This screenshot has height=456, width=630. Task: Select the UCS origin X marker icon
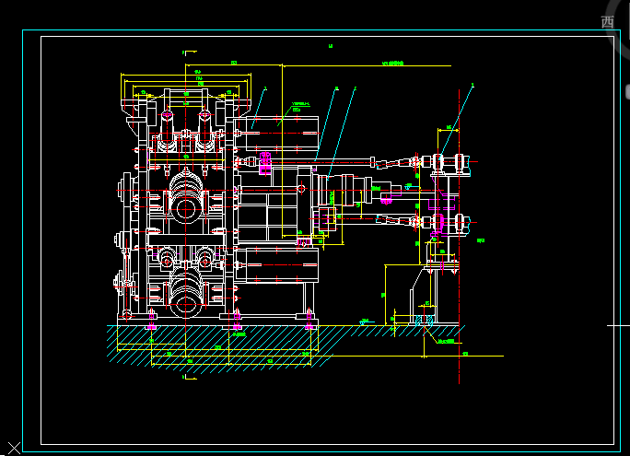coord(14,448)
